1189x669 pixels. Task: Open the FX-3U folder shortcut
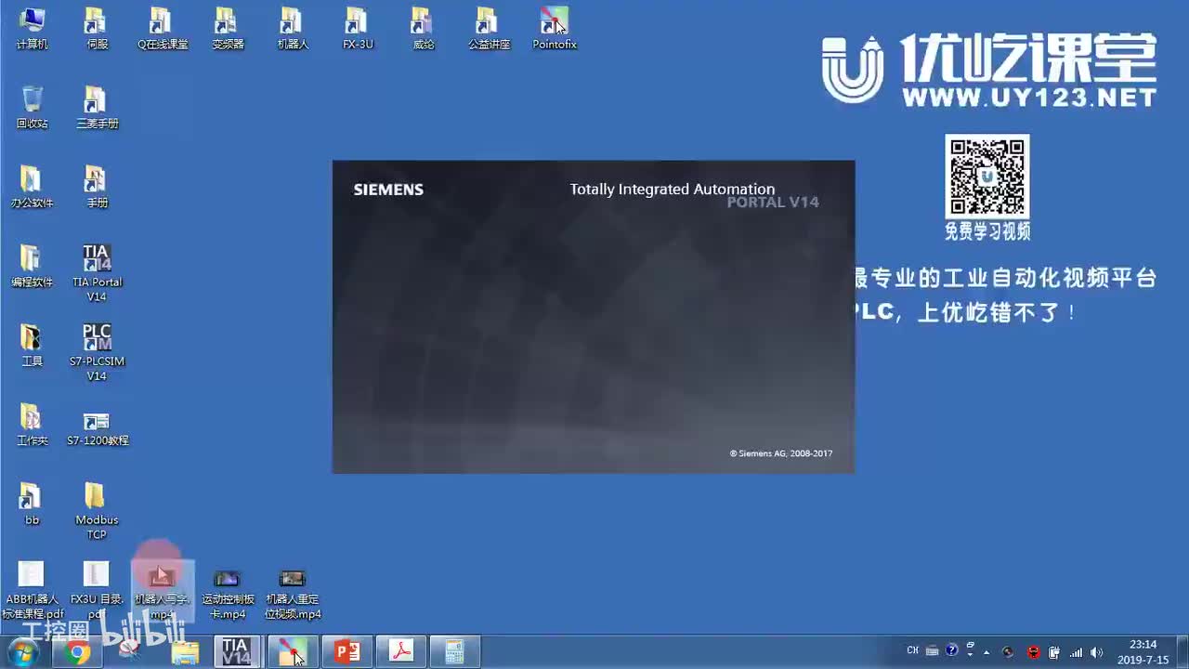[358, 28]
